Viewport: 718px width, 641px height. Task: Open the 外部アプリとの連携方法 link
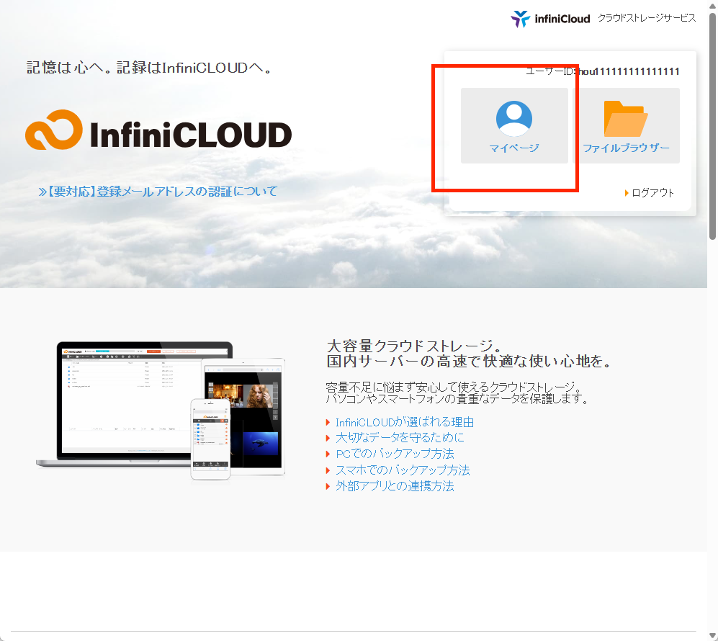pyautogui.click(x=395, y=485)
